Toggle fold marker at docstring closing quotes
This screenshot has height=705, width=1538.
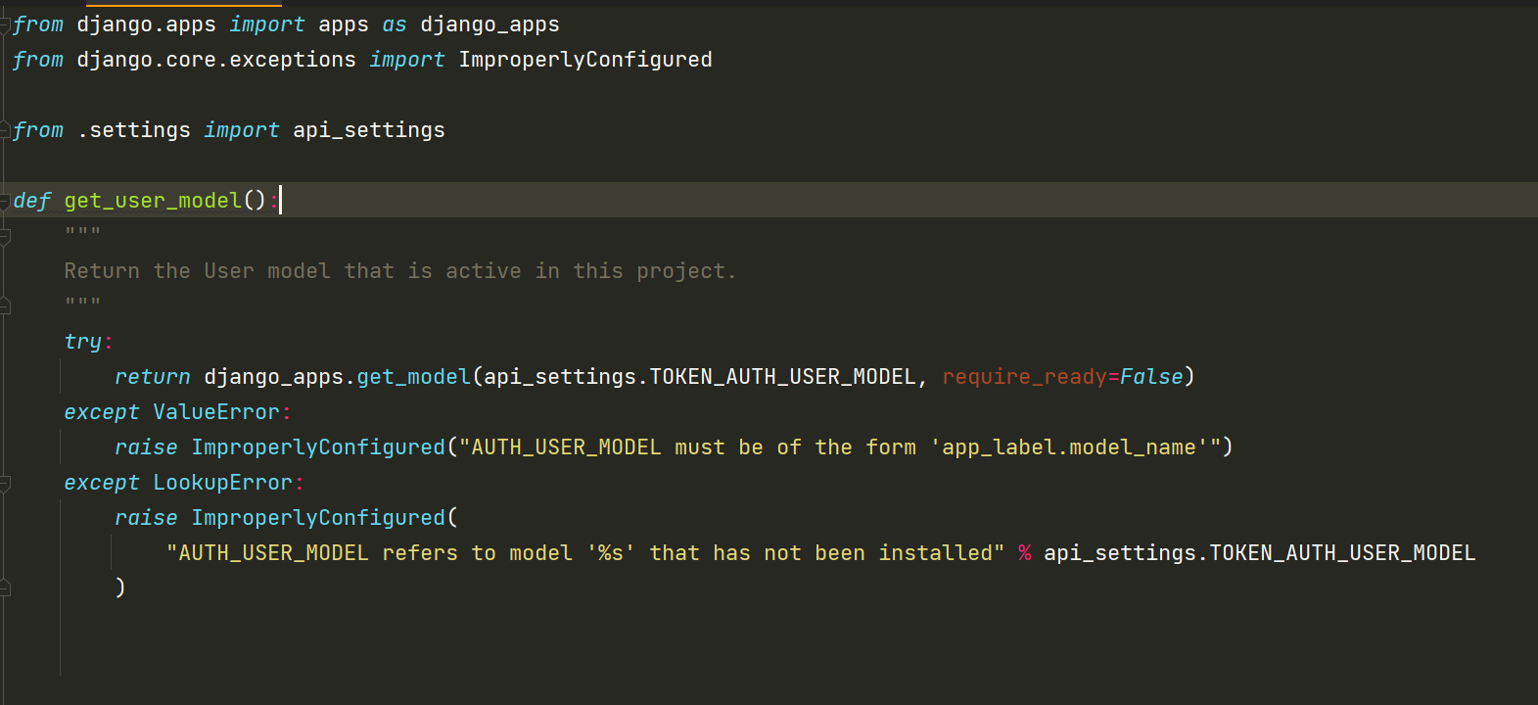point(5,306)
